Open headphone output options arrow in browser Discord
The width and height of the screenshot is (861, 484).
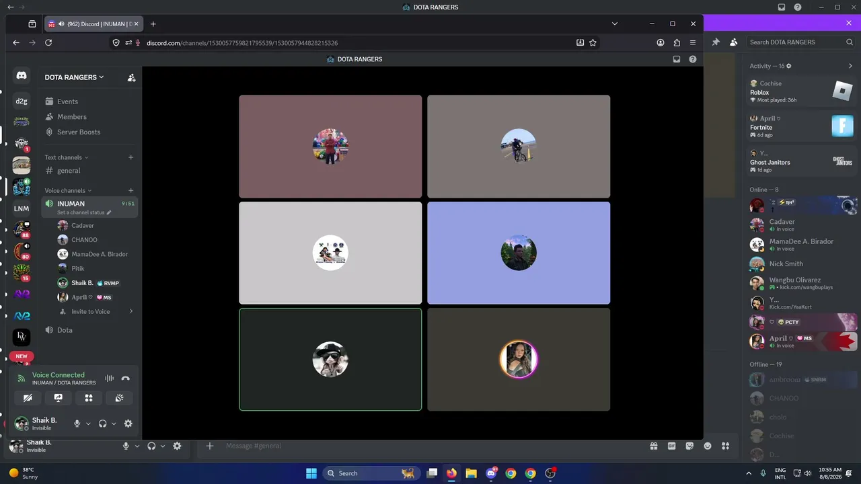[x=114, y=424]
